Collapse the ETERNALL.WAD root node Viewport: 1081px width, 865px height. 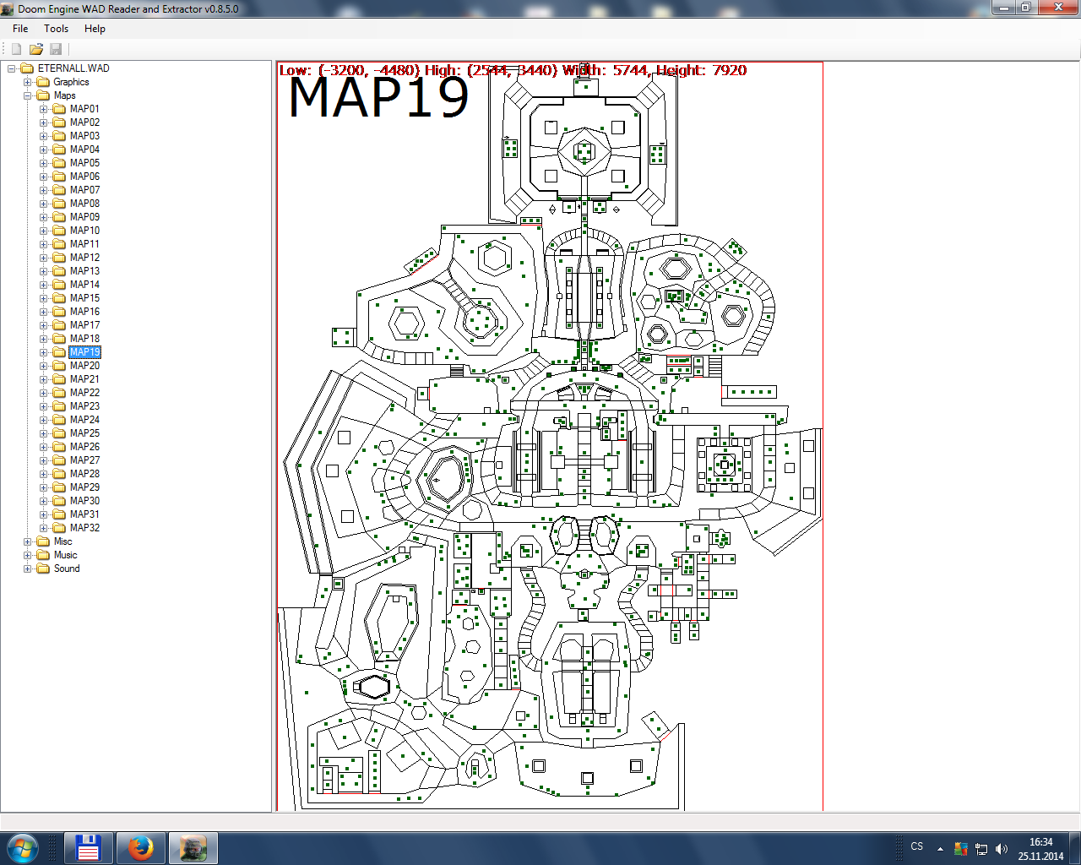(12, 68)
